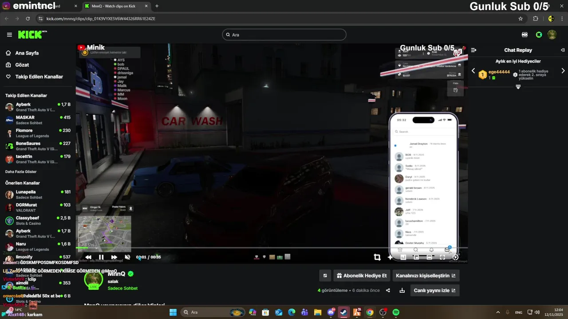Open Spotify from the taskbar
568x319 pixels.
(396, 312)
